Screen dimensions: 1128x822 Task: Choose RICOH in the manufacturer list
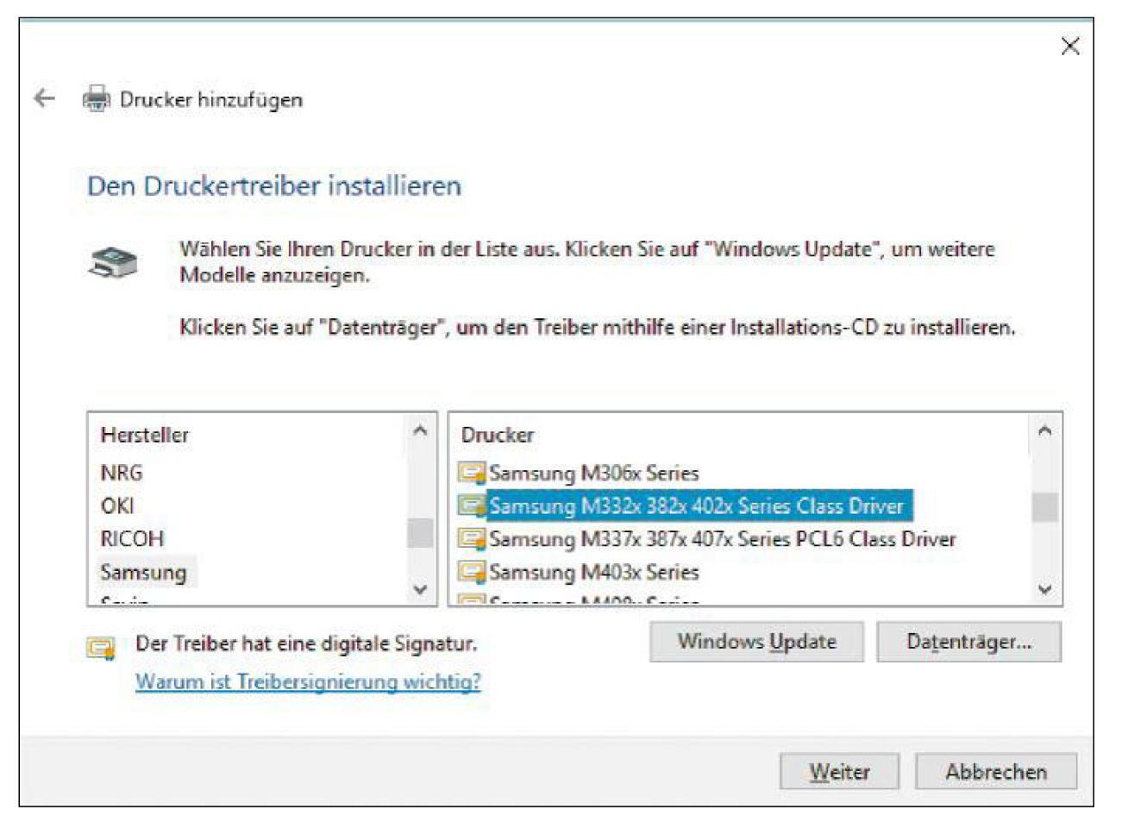click(132, 539)
